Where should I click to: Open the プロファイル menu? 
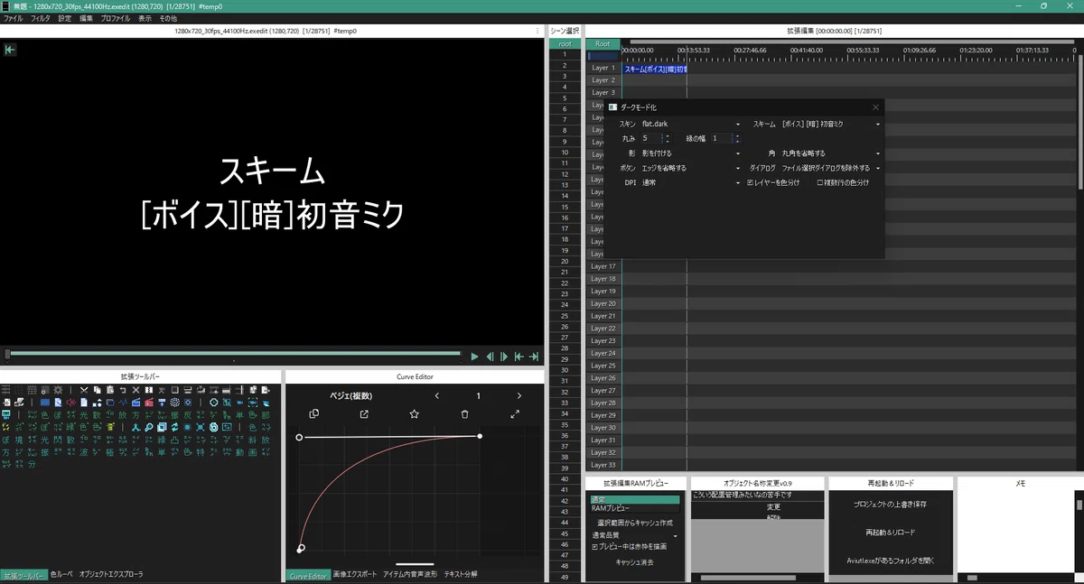pos(115,18)
